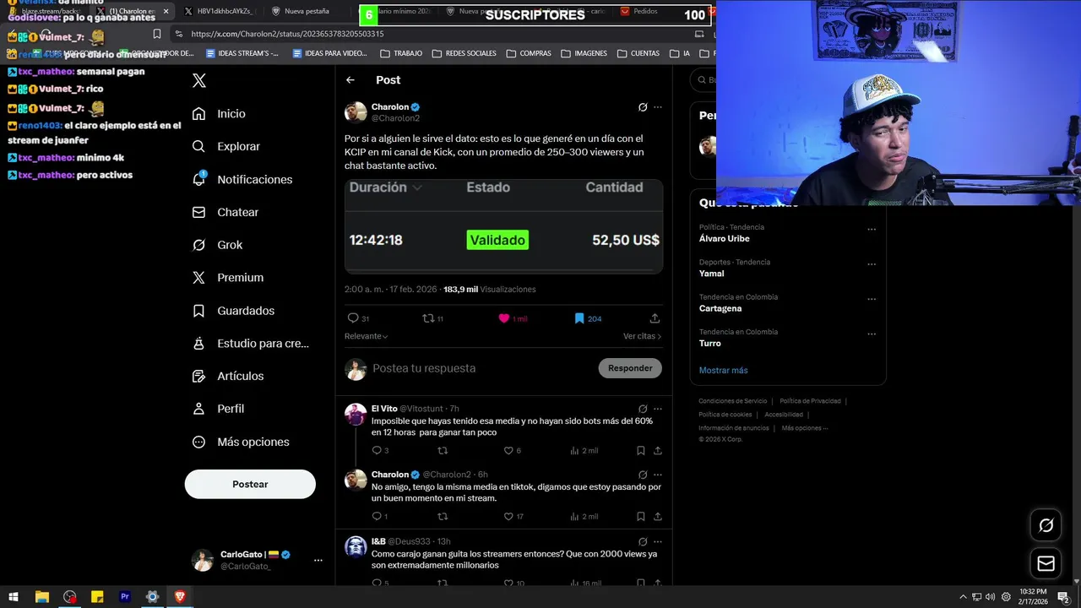Screen dimensions: 1081x608
Task: Click the X logo above Inicio
Action: [x=199, y=81]
